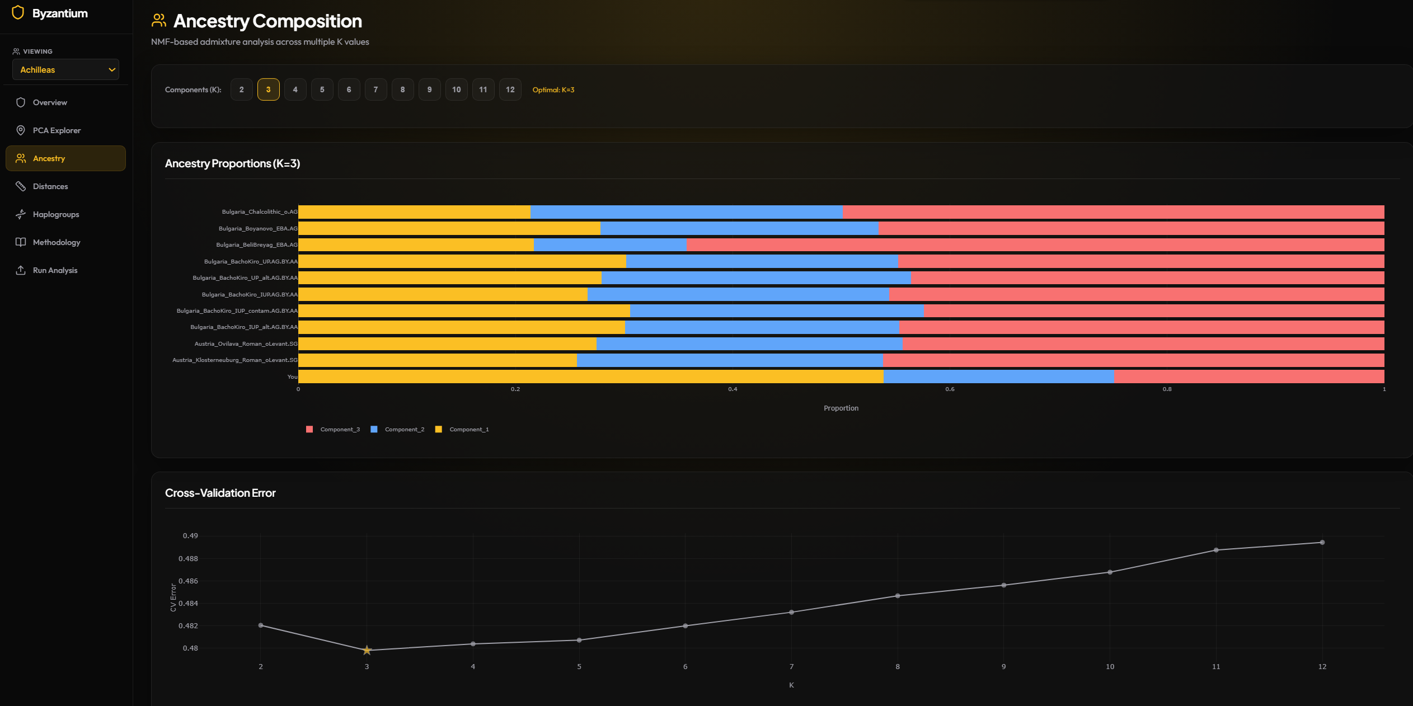Open the Achilleas viewing dropdown
Image resolution: width=1413 pixels, height=706 pixels.
click(65, 69)
